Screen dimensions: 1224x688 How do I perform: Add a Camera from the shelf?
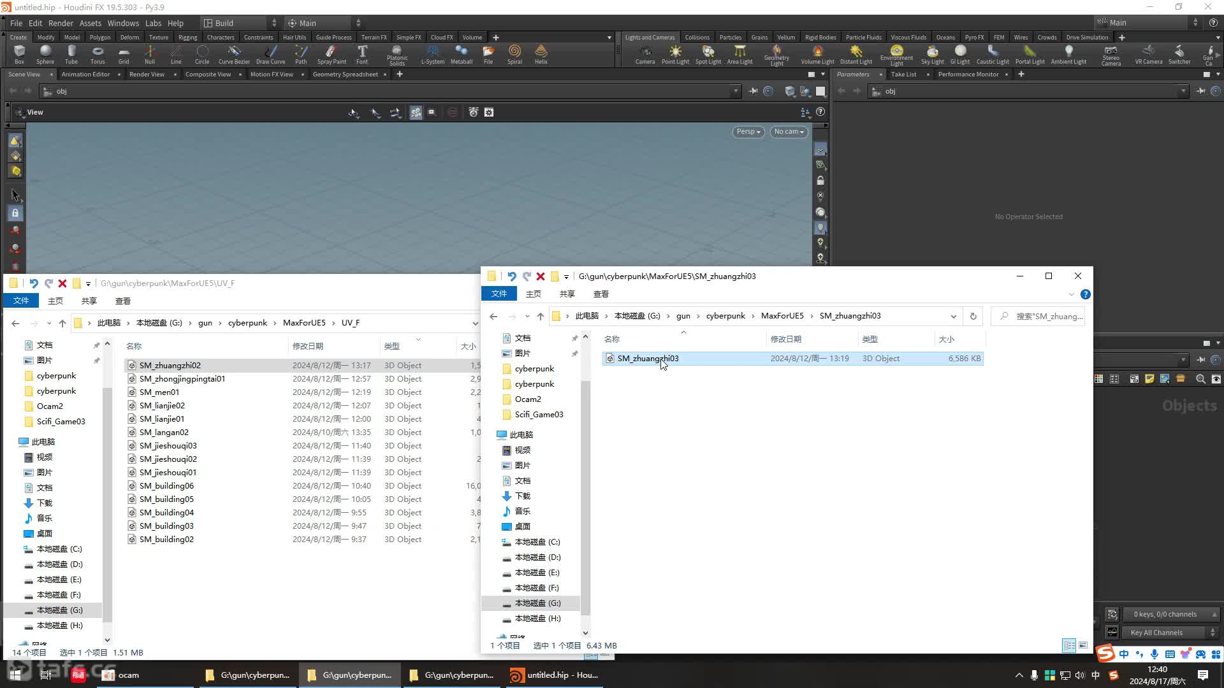645,55
